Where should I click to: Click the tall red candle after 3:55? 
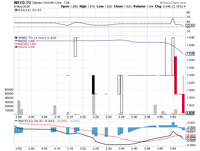pos(175,75)
